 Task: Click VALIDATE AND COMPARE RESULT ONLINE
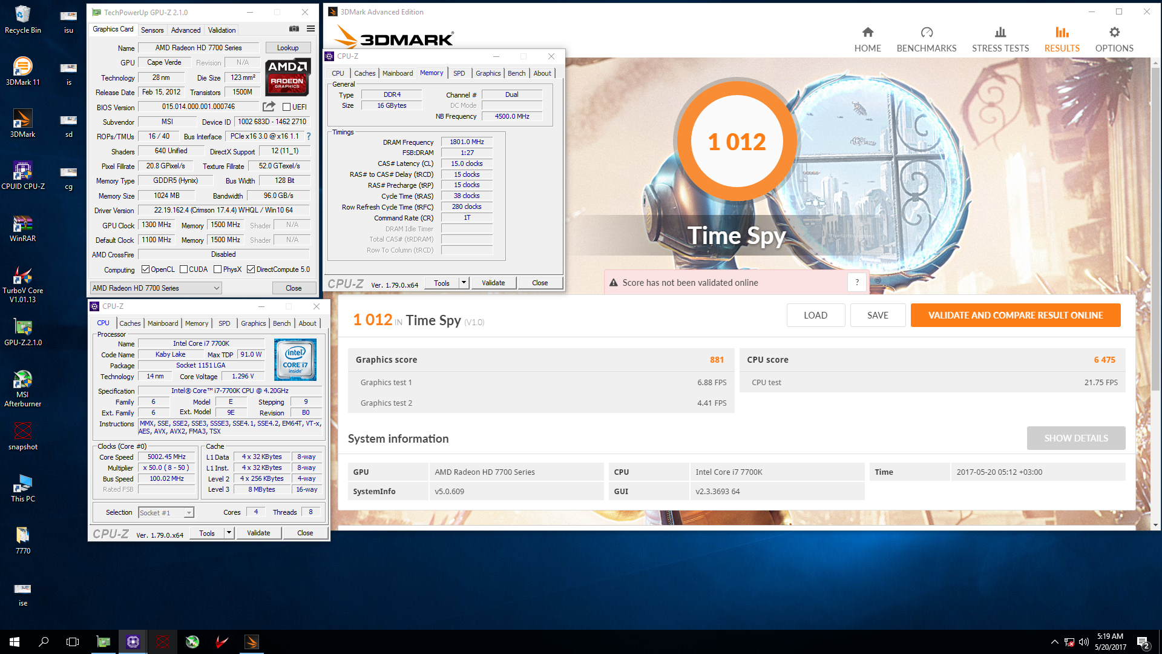click(x=1015, y=315)
